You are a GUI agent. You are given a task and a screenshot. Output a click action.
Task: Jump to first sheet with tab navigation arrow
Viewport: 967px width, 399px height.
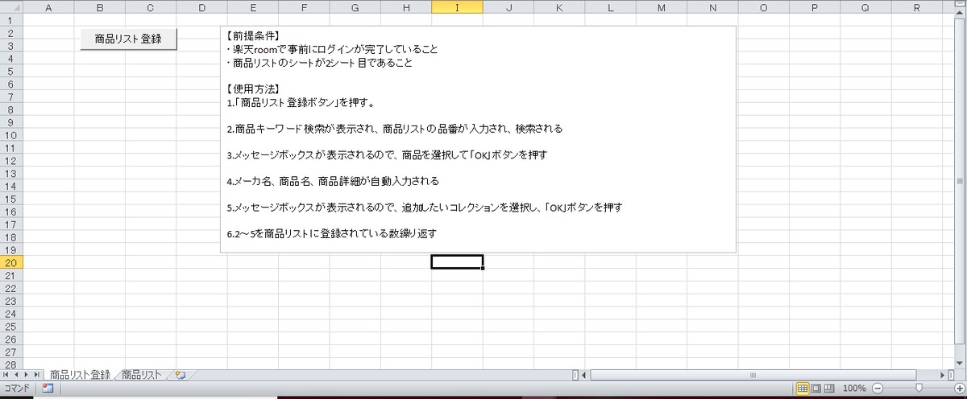7,375
